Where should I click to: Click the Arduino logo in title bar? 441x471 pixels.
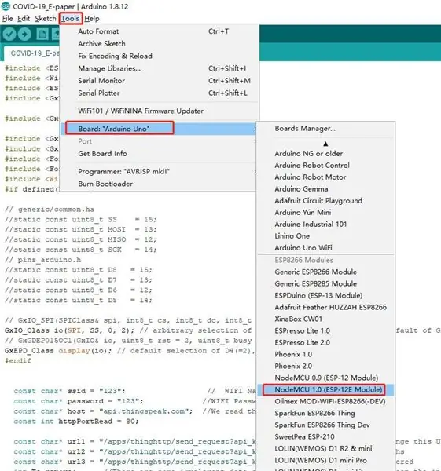pyautogui.click(x=6, y=6)
